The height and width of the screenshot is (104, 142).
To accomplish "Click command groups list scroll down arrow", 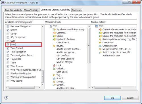I will point(43,84).
